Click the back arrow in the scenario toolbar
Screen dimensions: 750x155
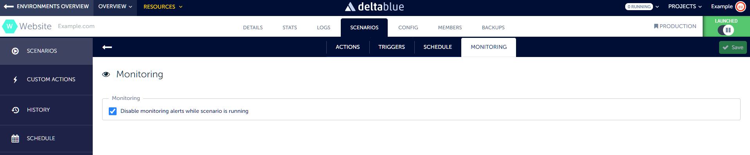[107, 47]
